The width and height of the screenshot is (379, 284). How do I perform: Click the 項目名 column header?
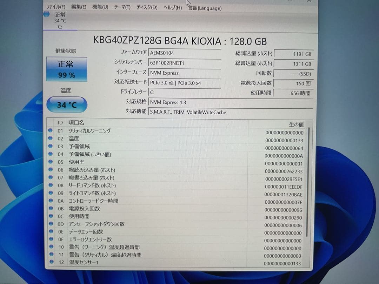[x=77, y=123]
